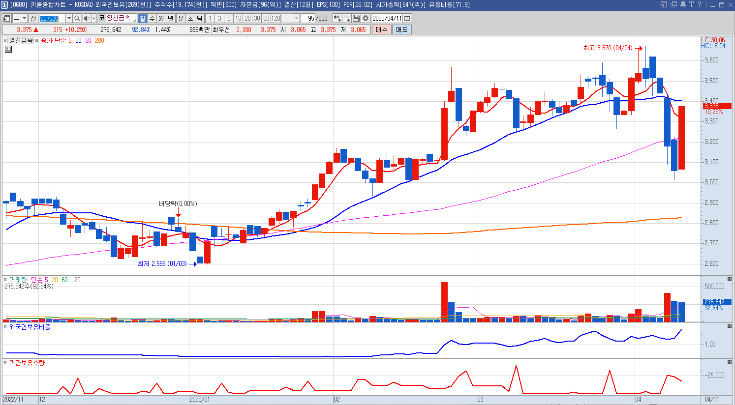Click the 외국인보유비중 panel label

coord(30,327)
